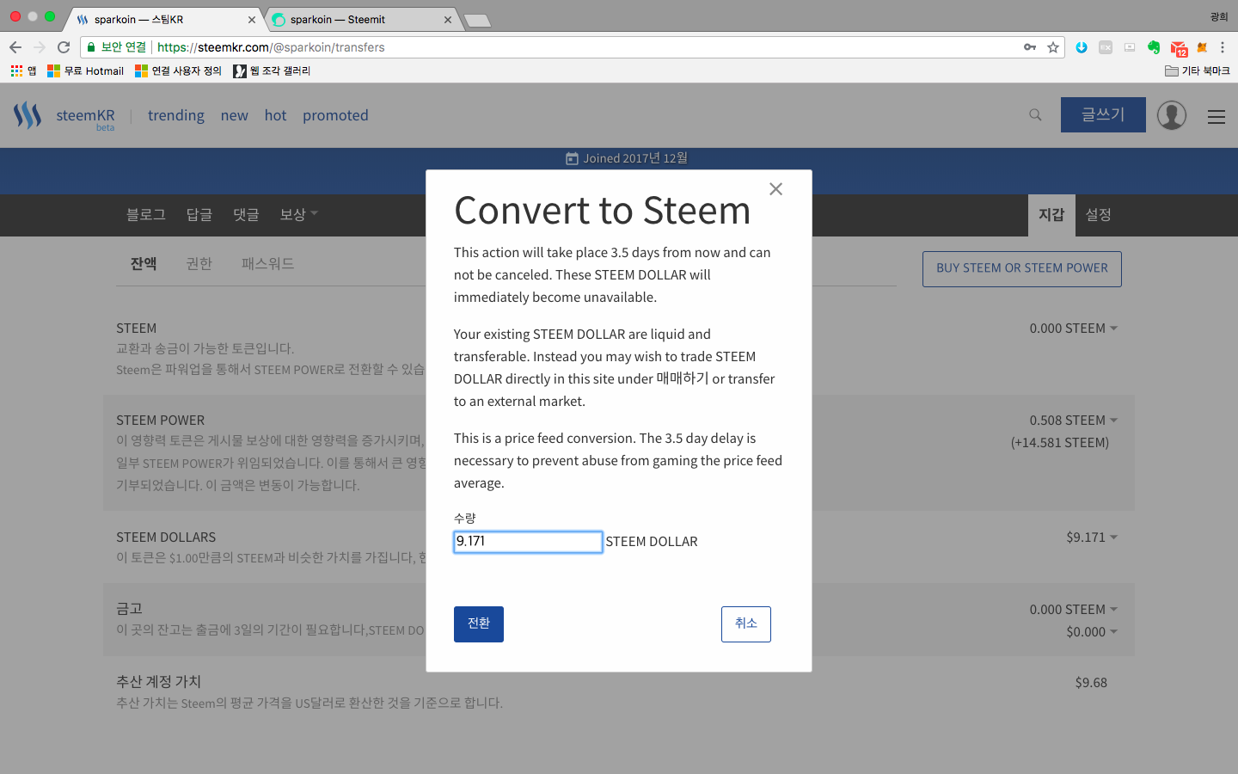Open site search magnifier icon
This screenshot has width=1238, height=774.
1035,115
